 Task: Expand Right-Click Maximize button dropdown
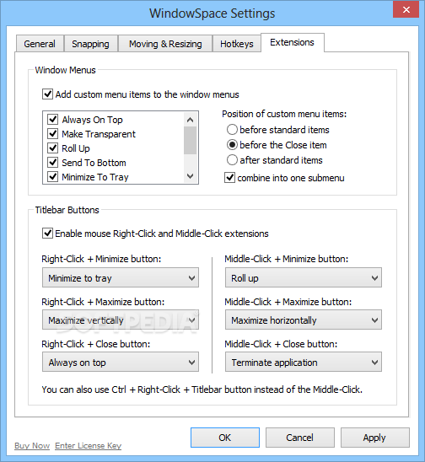pyautogui.click(x=121, y=320)
